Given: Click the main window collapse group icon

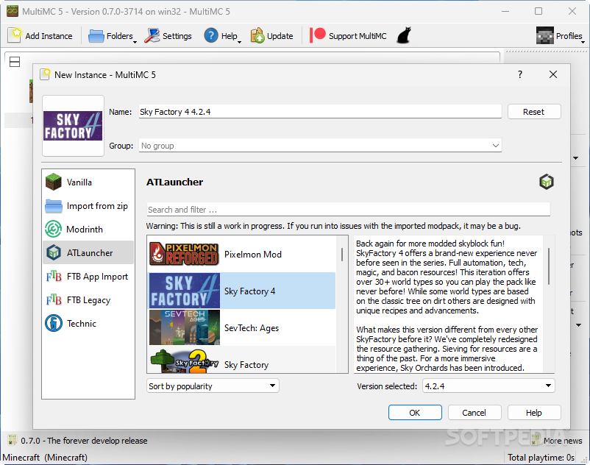Looking at the screenshot, I should click(15, 62).
